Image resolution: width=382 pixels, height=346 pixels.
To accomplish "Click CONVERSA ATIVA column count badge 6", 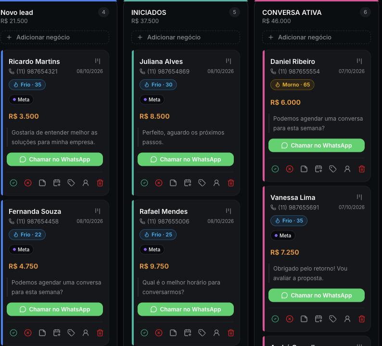I will [x=365, y=12].
